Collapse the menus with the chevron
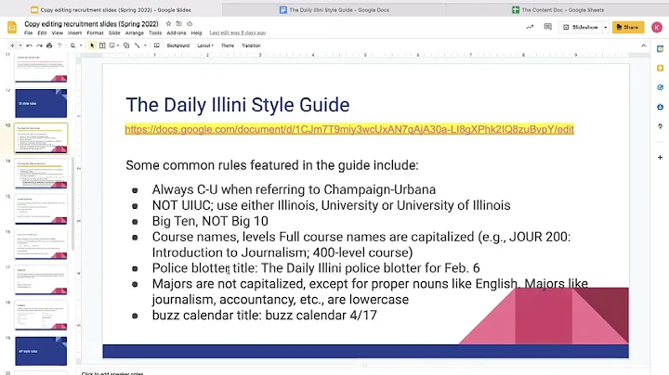Screen dimensions: 669x375 [643, 45]
